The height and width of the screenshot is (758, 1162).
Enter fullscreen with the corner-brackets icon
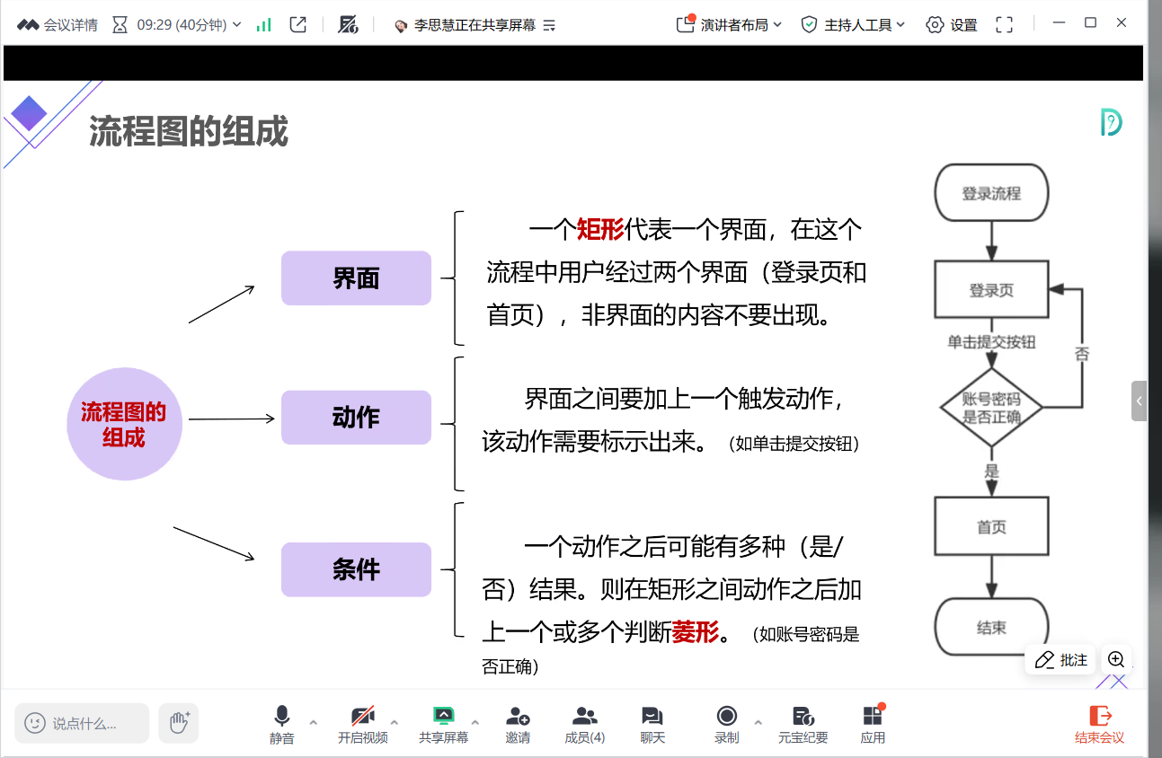click(x=1004, y=25)
